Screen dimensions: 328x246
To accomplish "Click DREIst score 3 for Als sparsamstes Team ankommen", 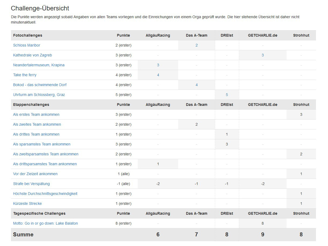I will [227, 144].
